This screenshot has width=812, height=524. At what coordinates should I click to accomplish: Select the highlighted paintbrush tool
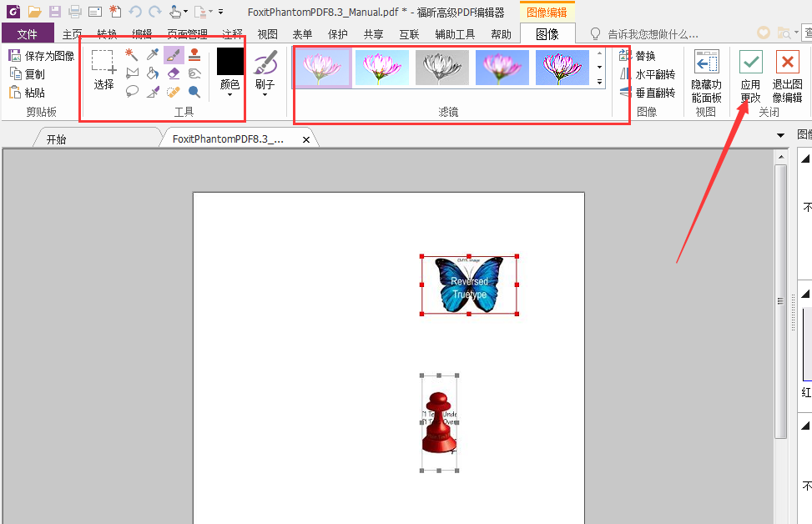pos(174,55)
